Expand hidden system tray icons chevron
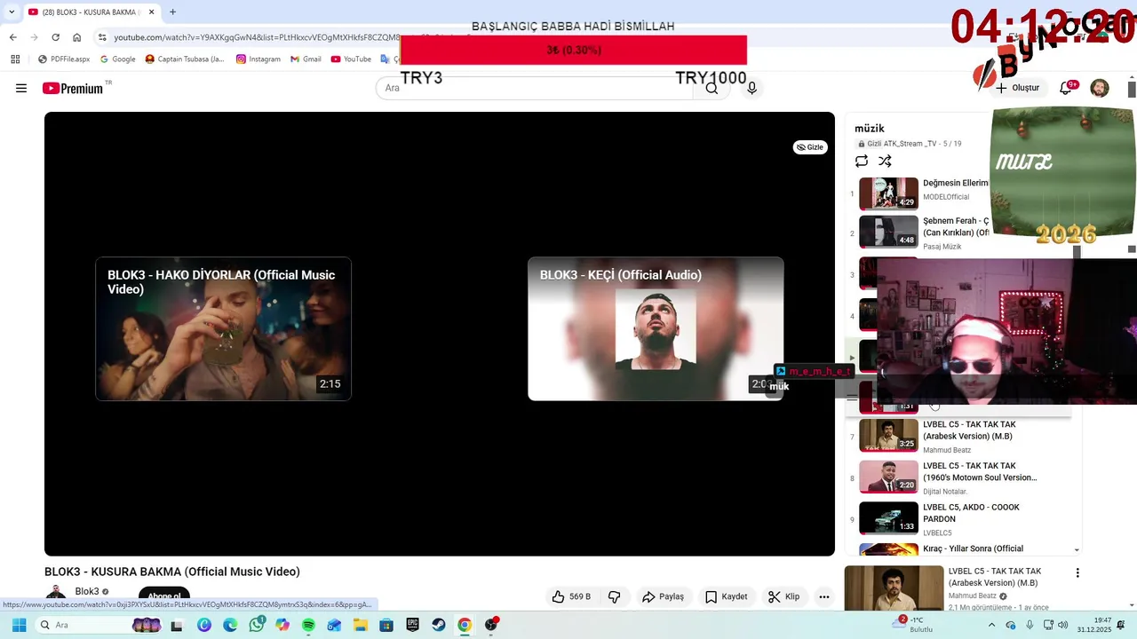This screenshot has height=639, width=1137. click(991, 625)
